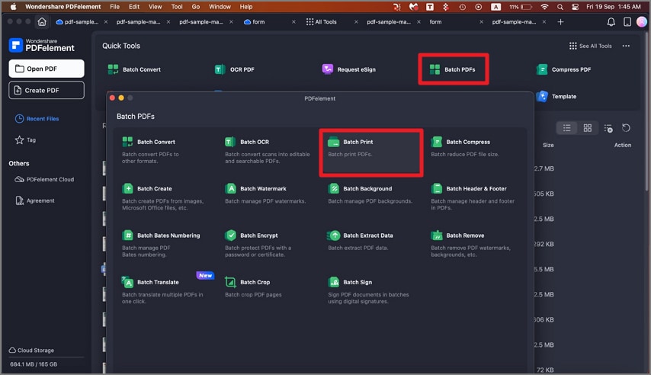The image size is (651, 375).
Task: Open the View menu
Action: [156, 7]
